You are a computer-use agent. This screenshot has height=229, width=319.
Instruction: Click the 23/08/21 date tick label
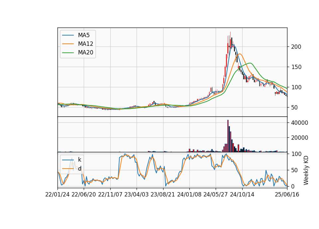(x=163, y=195)
